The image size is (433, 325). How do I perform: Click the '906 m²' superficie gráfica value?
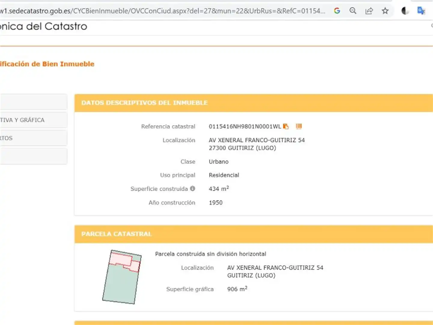pyautogui.click(x=237, y=289)
